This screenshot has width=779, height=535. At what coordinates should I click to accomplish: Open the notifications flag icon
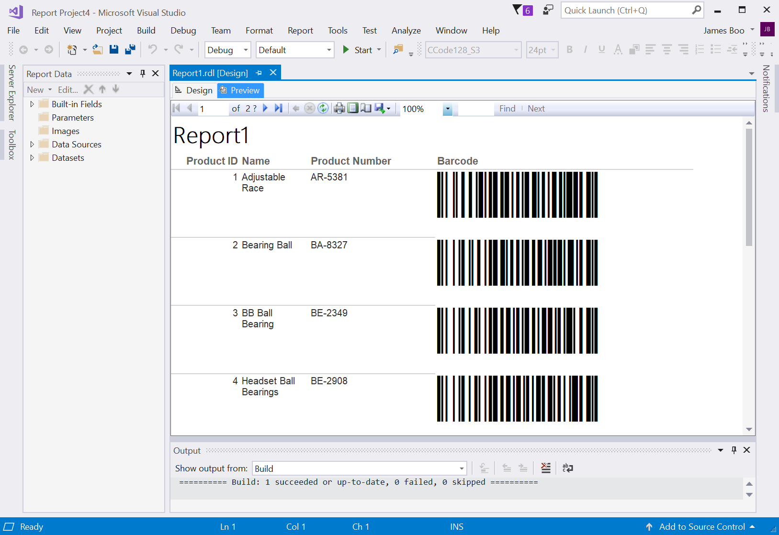[522, 10]
